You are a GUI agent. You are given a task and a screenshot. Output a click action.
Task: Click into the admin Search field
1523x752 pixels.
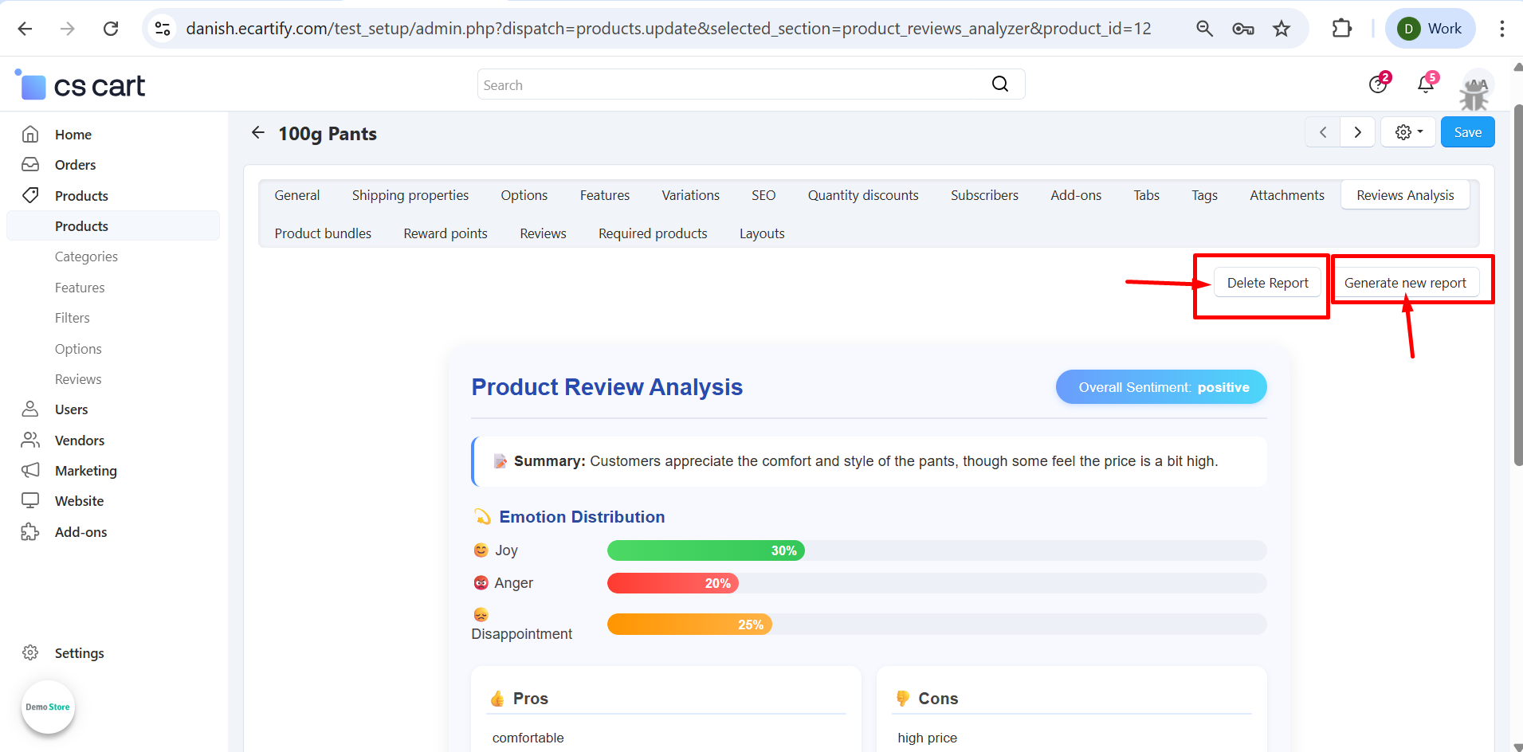[x=729, y=85]
